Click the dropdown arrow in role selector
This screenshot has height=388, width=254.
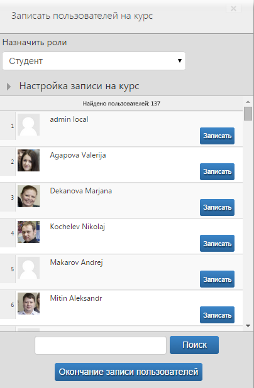coord(180,61)
